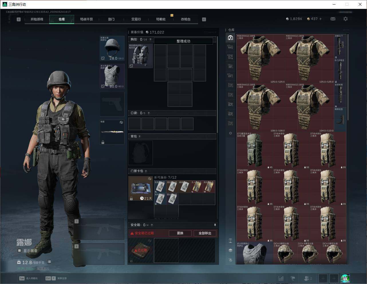Open the mail envelope icon
367x284 pixels.
coord(333,19)
